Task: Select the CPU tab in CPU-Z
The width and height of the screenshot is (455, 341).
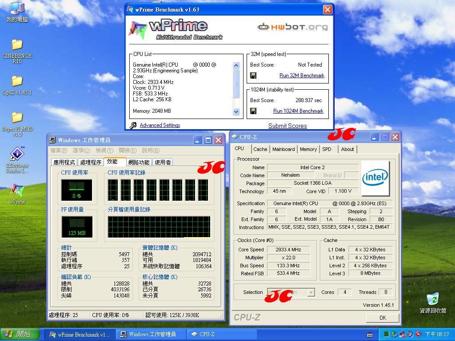Action: pyautogui.click(x=239, y=148)
